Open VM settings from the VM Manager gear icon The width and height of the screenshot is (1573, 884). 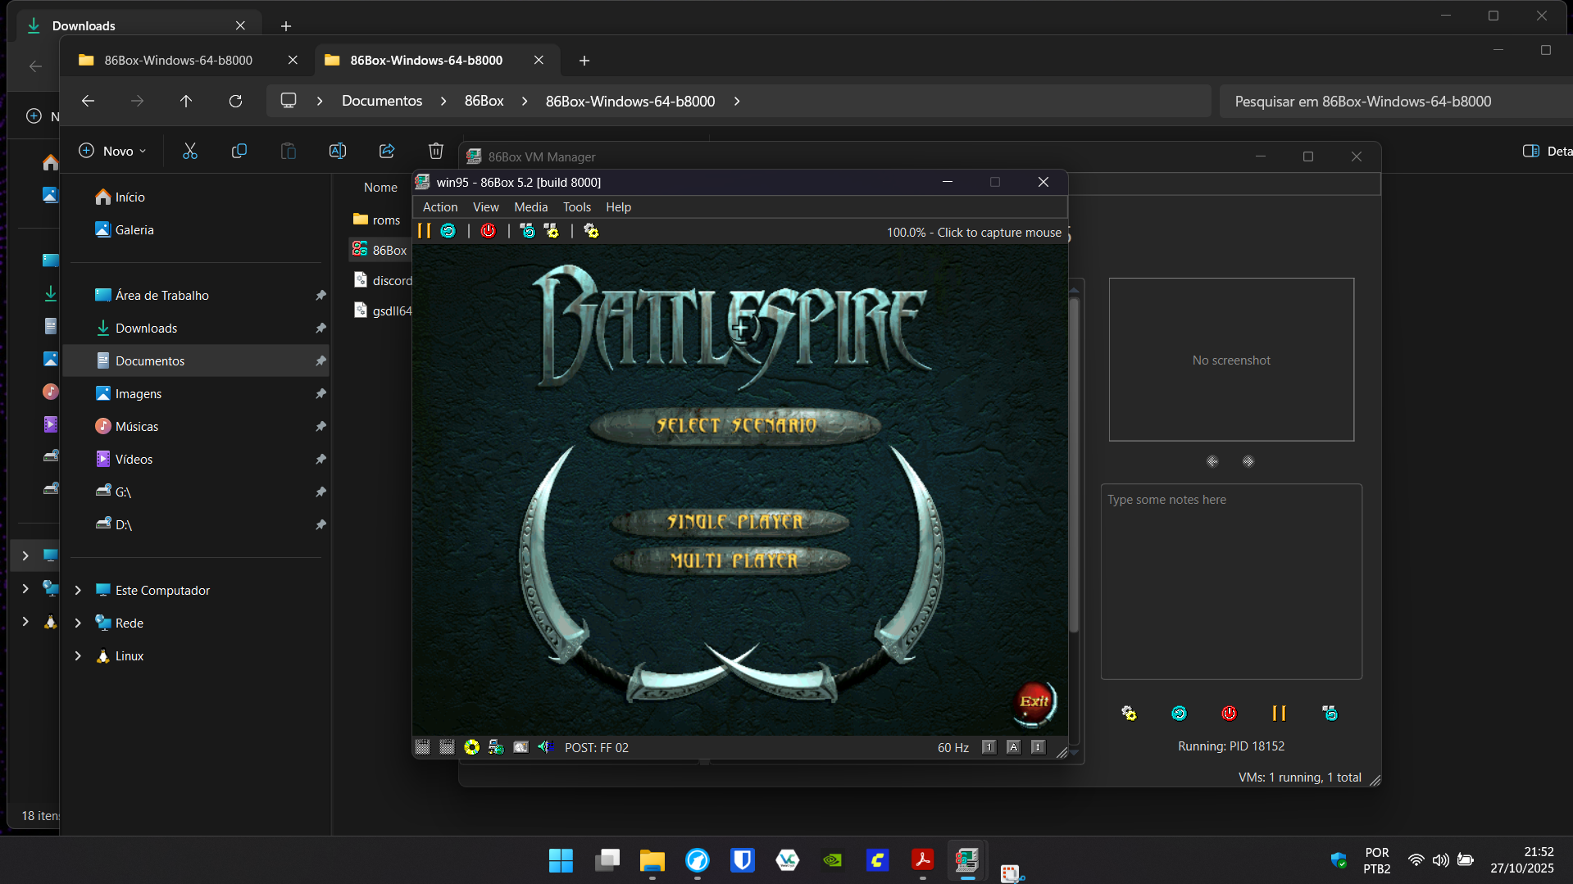[x=1129, y=714]
